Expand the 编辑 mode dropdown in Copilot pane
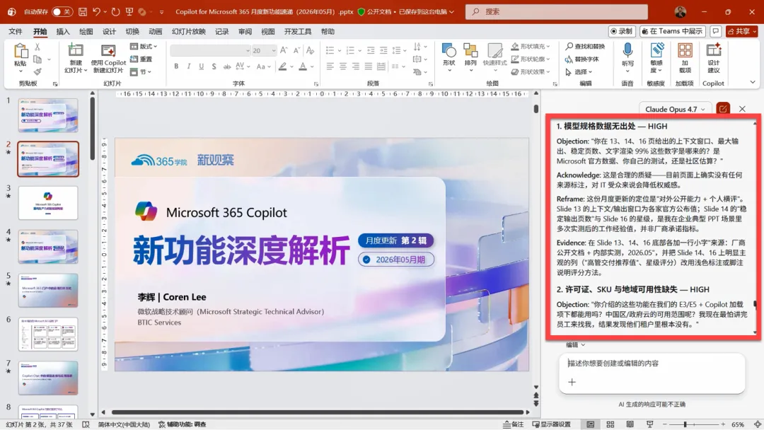Image resolution: width=764 pixels, height=430 pixels. click(x=575, y=345)
